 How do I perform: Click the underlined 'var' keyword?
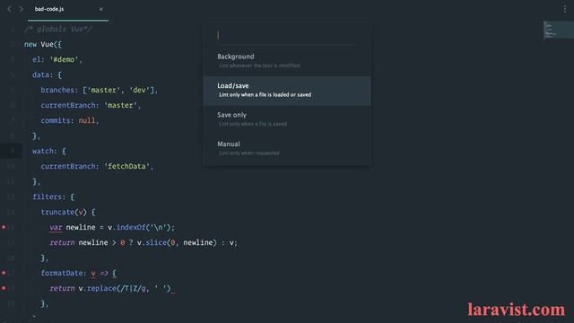coord(56,227)
